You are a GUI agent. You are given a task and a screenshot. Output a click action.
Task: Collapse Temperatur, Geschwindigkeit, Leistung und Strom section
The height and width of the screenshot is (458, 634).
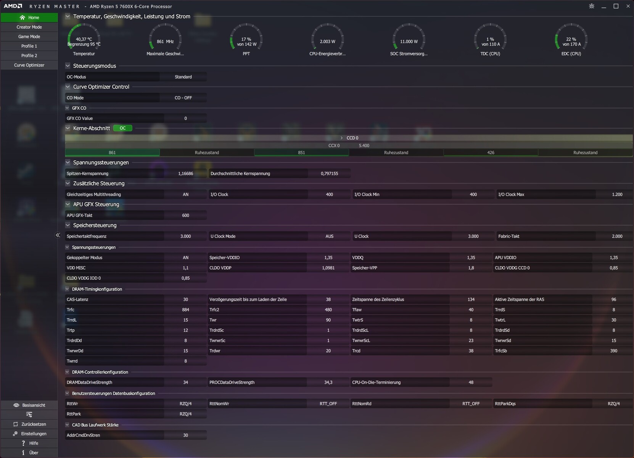click(68, 16)
